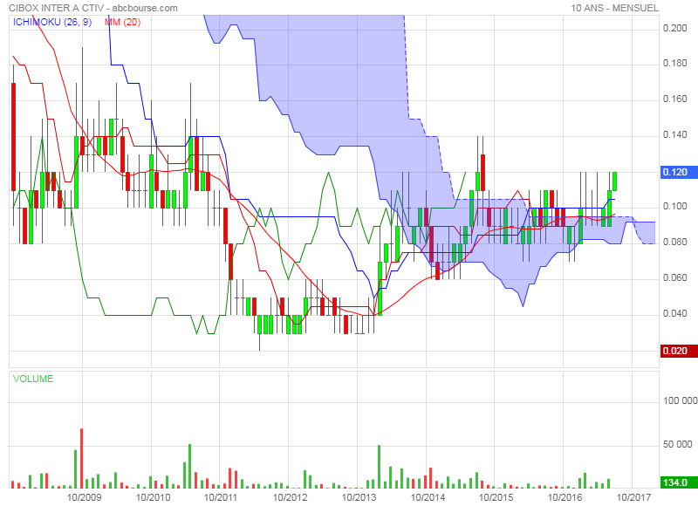Click the 10 ANS - MENSUEL period label
The height and width of the screenshot is (506, 698).
pyautogui.click(x=614, y=8)
